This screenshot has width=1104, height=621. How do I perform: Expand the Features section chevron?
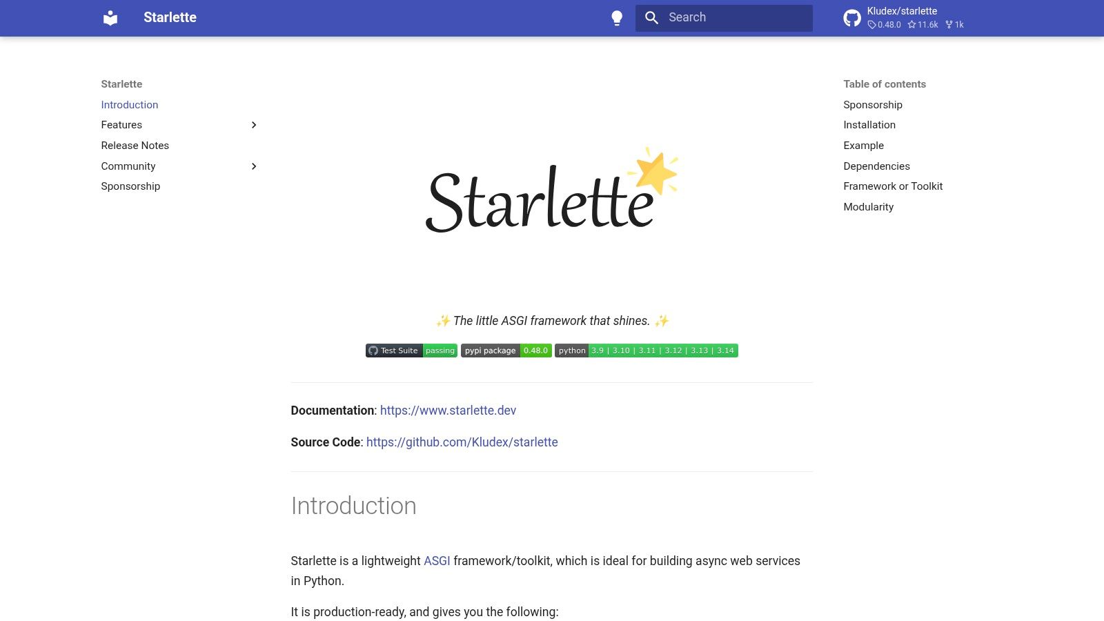coord(254,125)
